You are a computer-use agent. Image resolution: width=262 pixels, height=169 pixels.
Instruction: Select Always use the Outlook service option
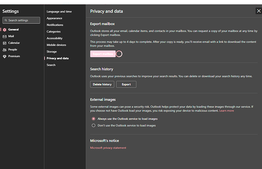click(93, 118)
